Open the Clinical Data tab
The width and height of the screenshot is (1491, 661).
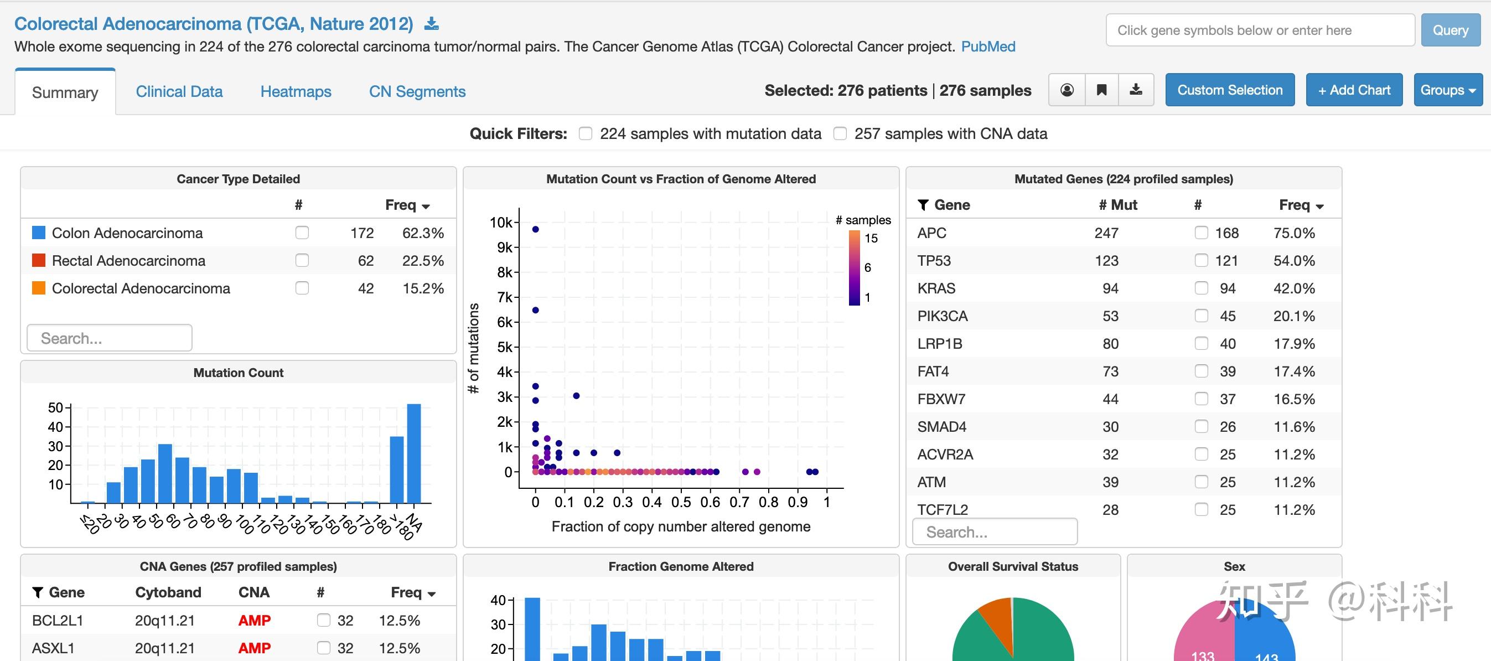(x=179, y=91)
